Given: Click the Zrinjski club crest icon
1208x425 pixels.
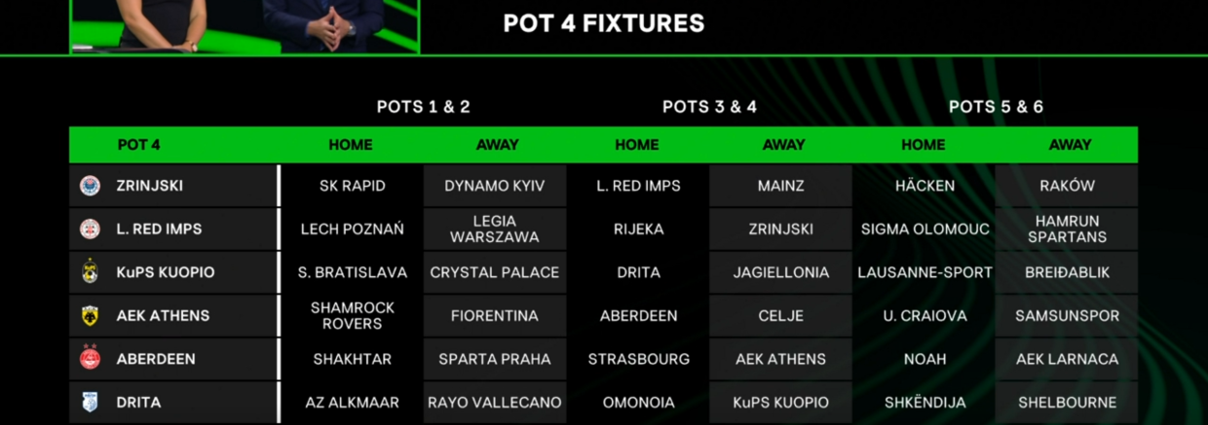Looking at the screenshot, I should click(x=90, y=186).
